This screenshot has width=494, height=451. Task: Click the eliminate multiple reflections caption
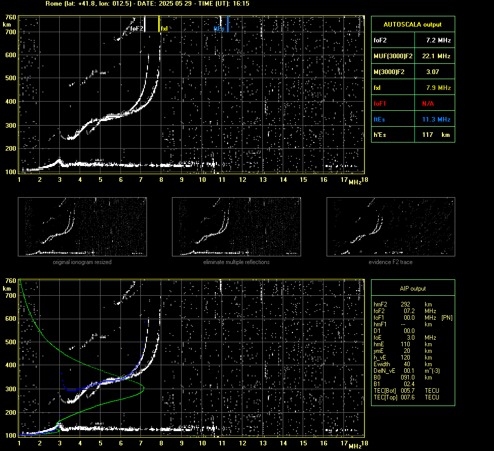pyautogui.click(x=236, y=262)
